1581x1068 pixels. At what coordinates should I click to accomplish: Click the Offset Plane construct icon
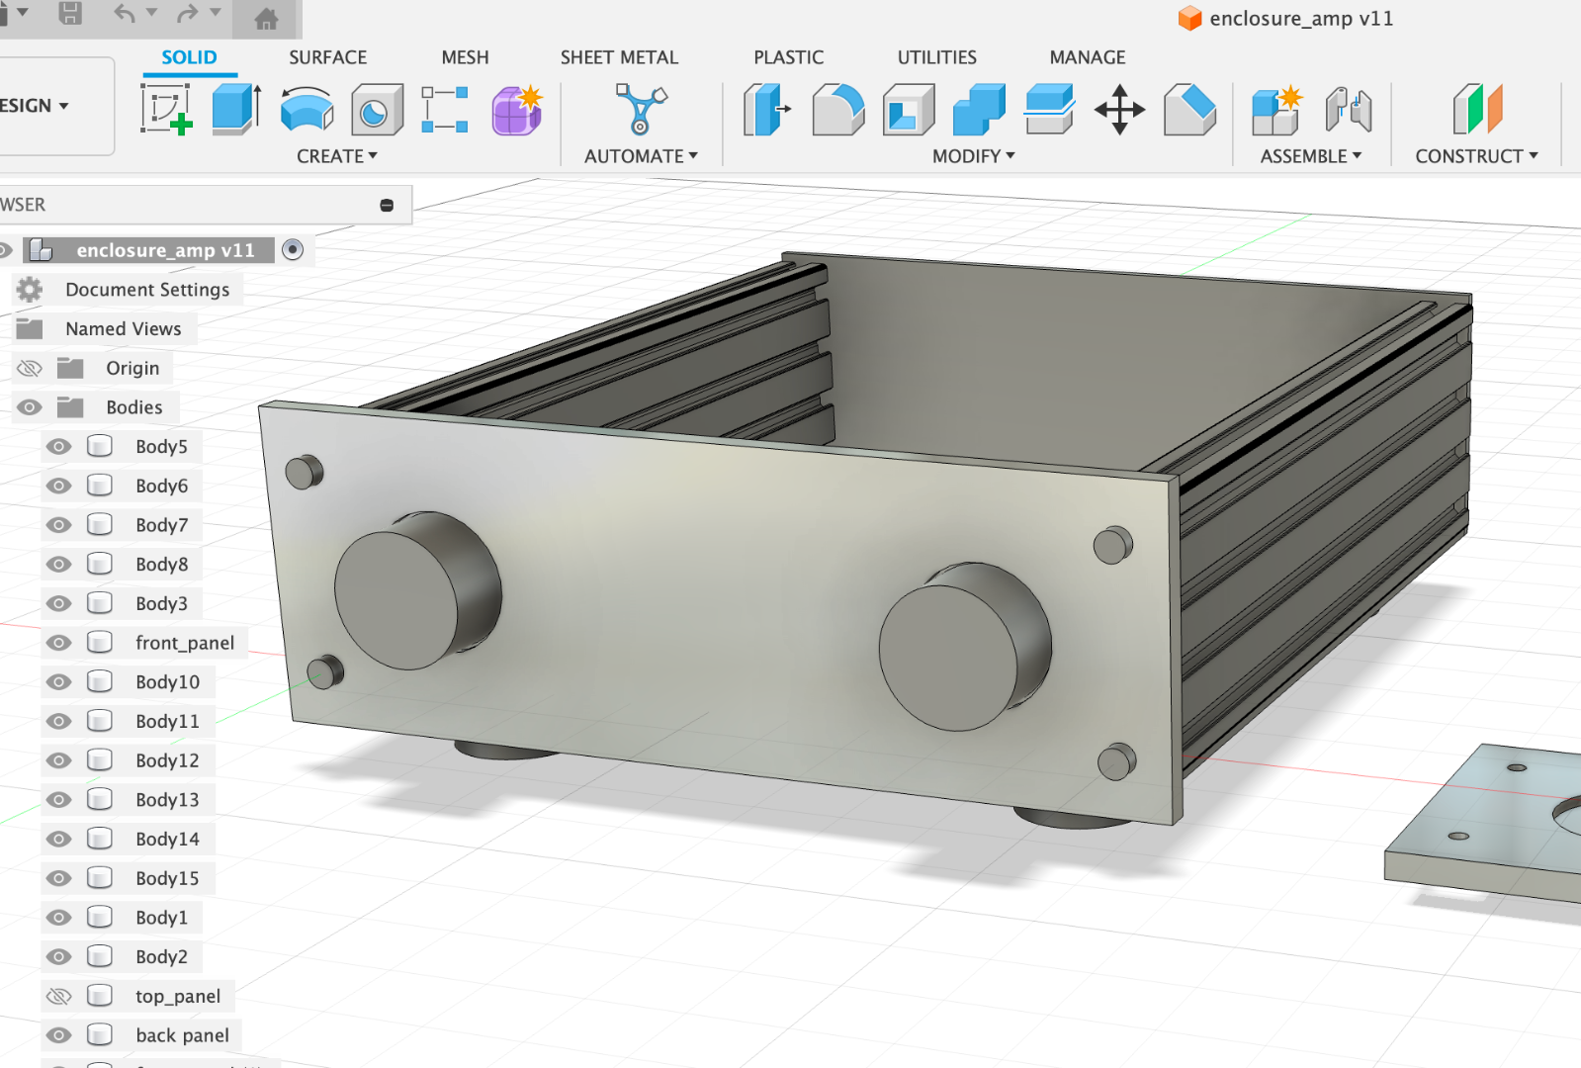tap(1477, 109)
